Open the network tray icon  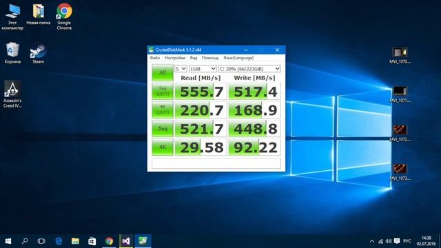click(380, 241)
